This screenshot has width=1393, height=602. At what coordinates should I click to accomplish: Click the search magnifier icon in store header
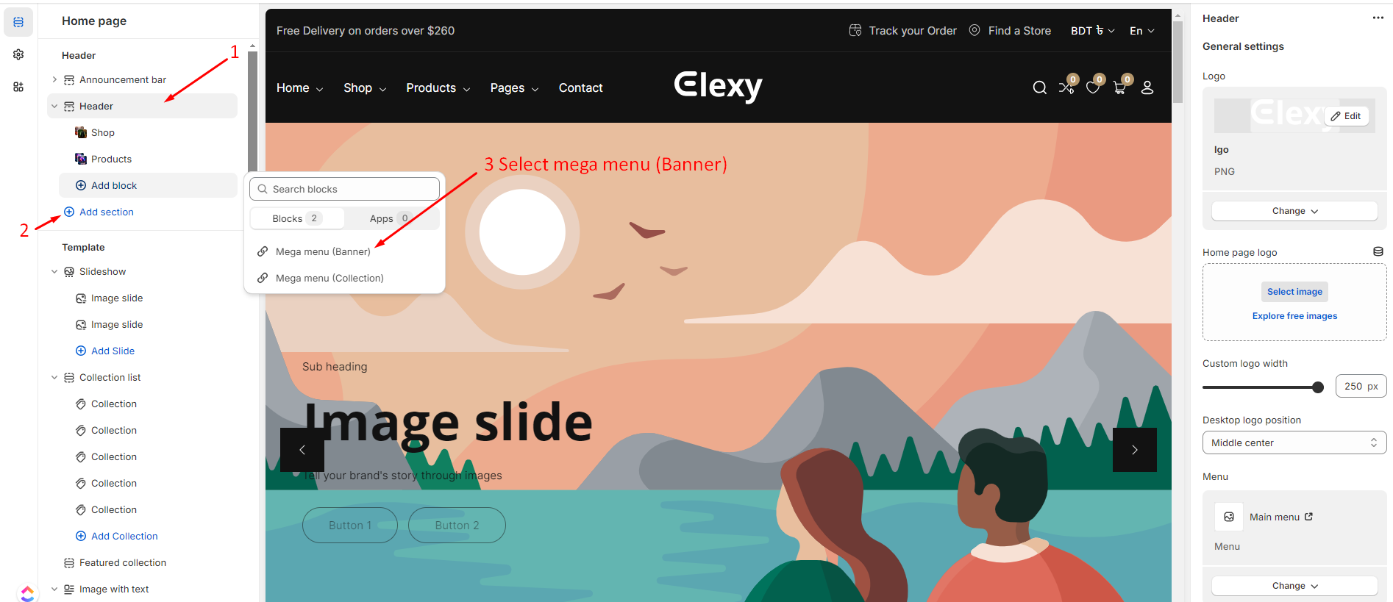(1039, 88)
